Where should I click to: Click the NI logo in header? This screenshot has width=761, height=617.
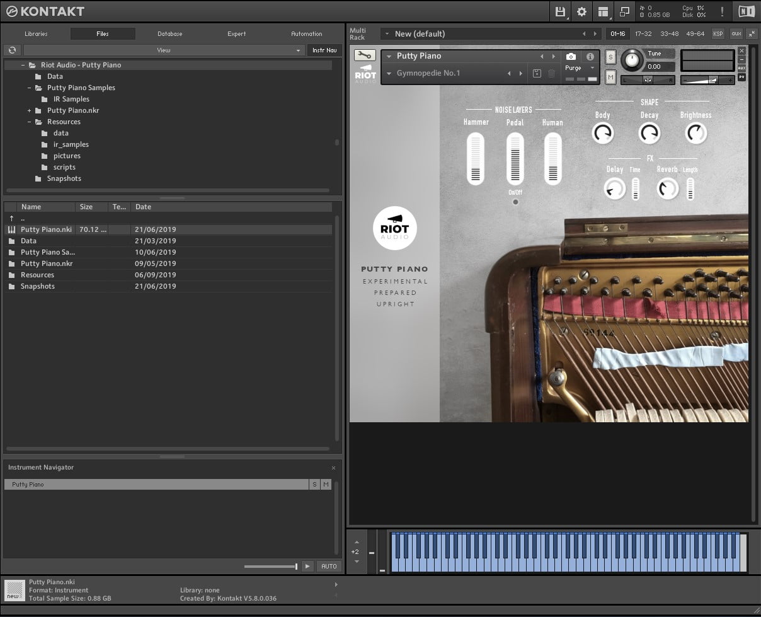click(x=746, y=11)
